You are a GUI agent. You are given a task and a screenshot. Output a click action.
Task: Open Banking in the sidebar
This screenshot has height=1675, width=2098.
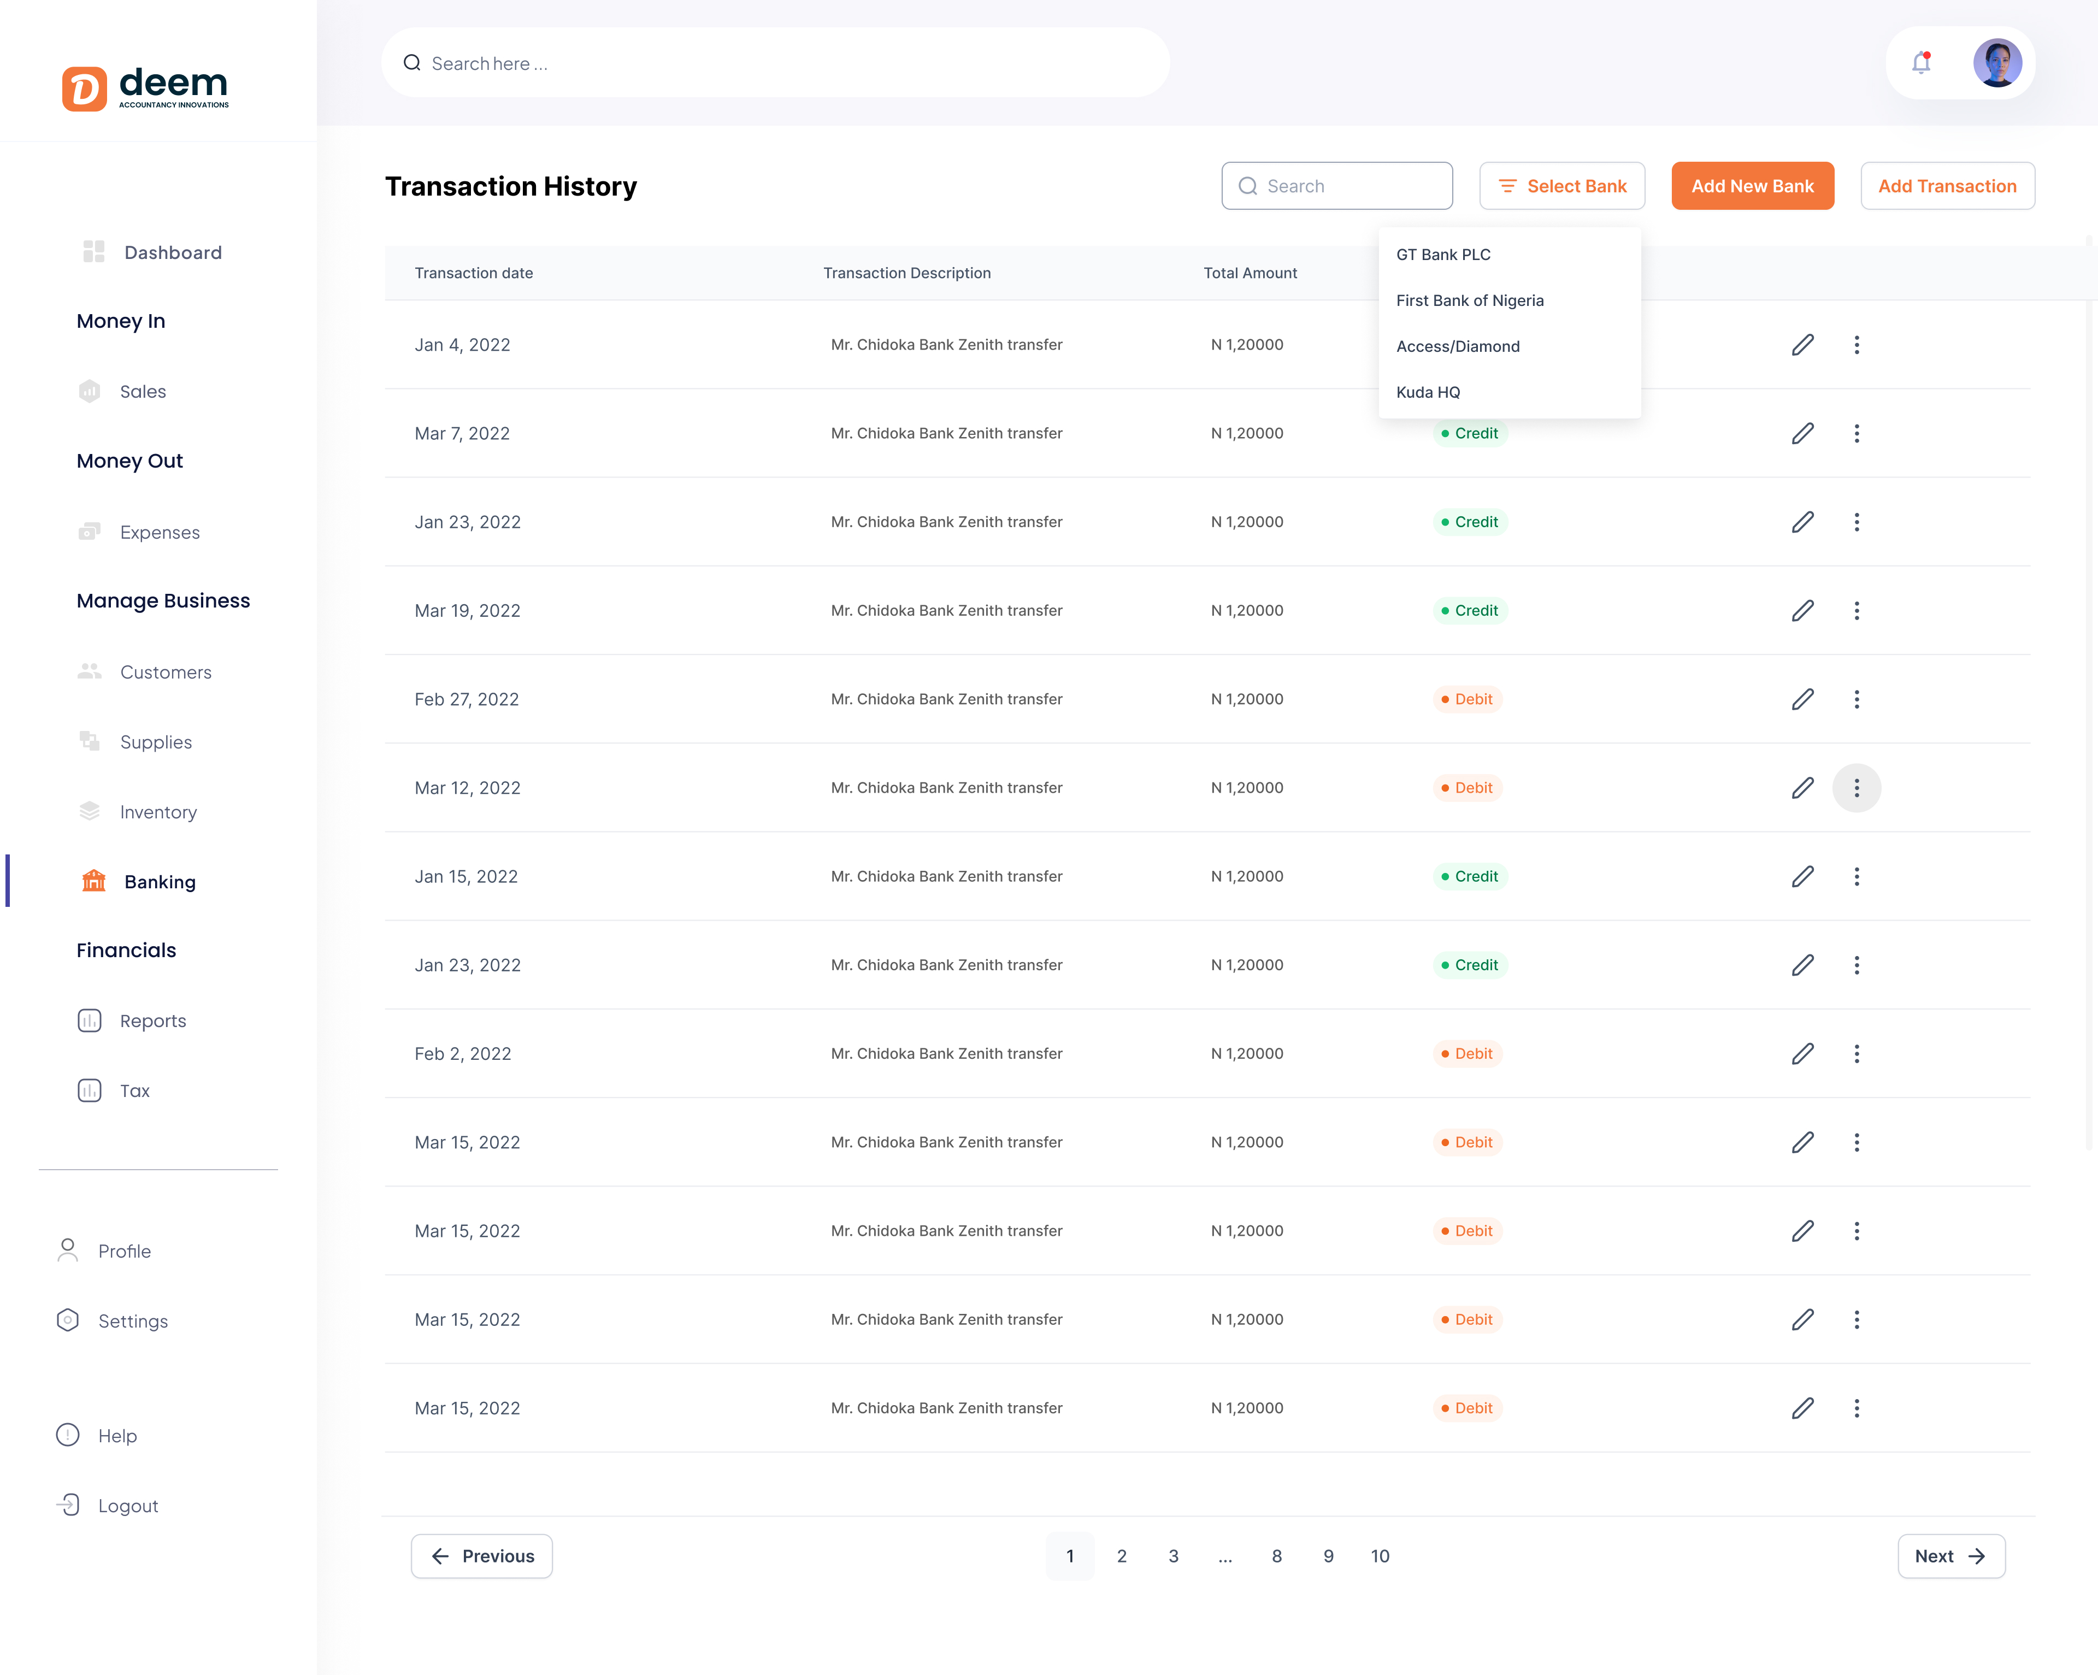point(158,882)
